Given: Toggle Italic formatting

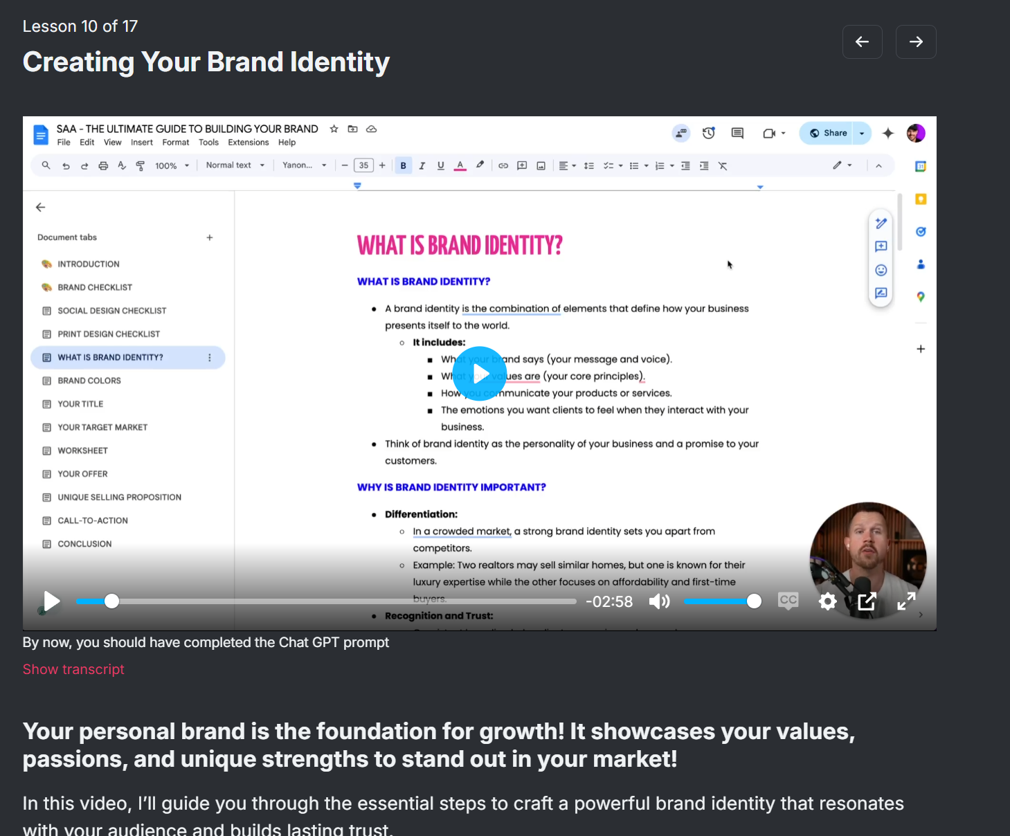Looking at the screenshot, I should coord(422,165).
